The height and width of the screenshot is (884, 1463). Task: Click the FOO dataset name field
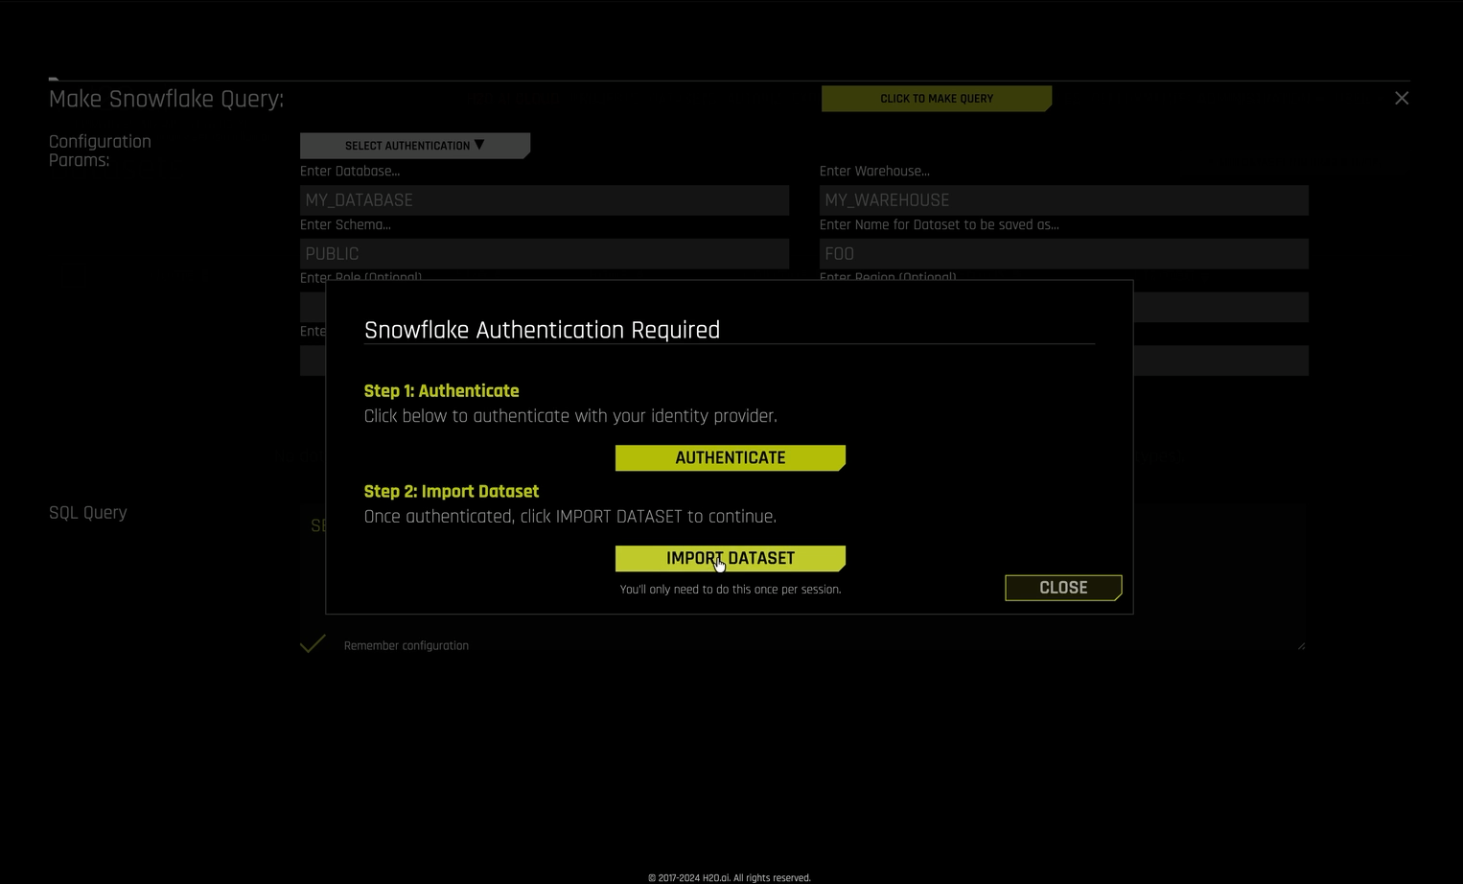[1063, 253]
